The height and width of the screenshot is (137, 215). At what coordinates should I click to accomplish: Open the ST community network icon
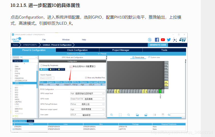[x=175, y=40]
